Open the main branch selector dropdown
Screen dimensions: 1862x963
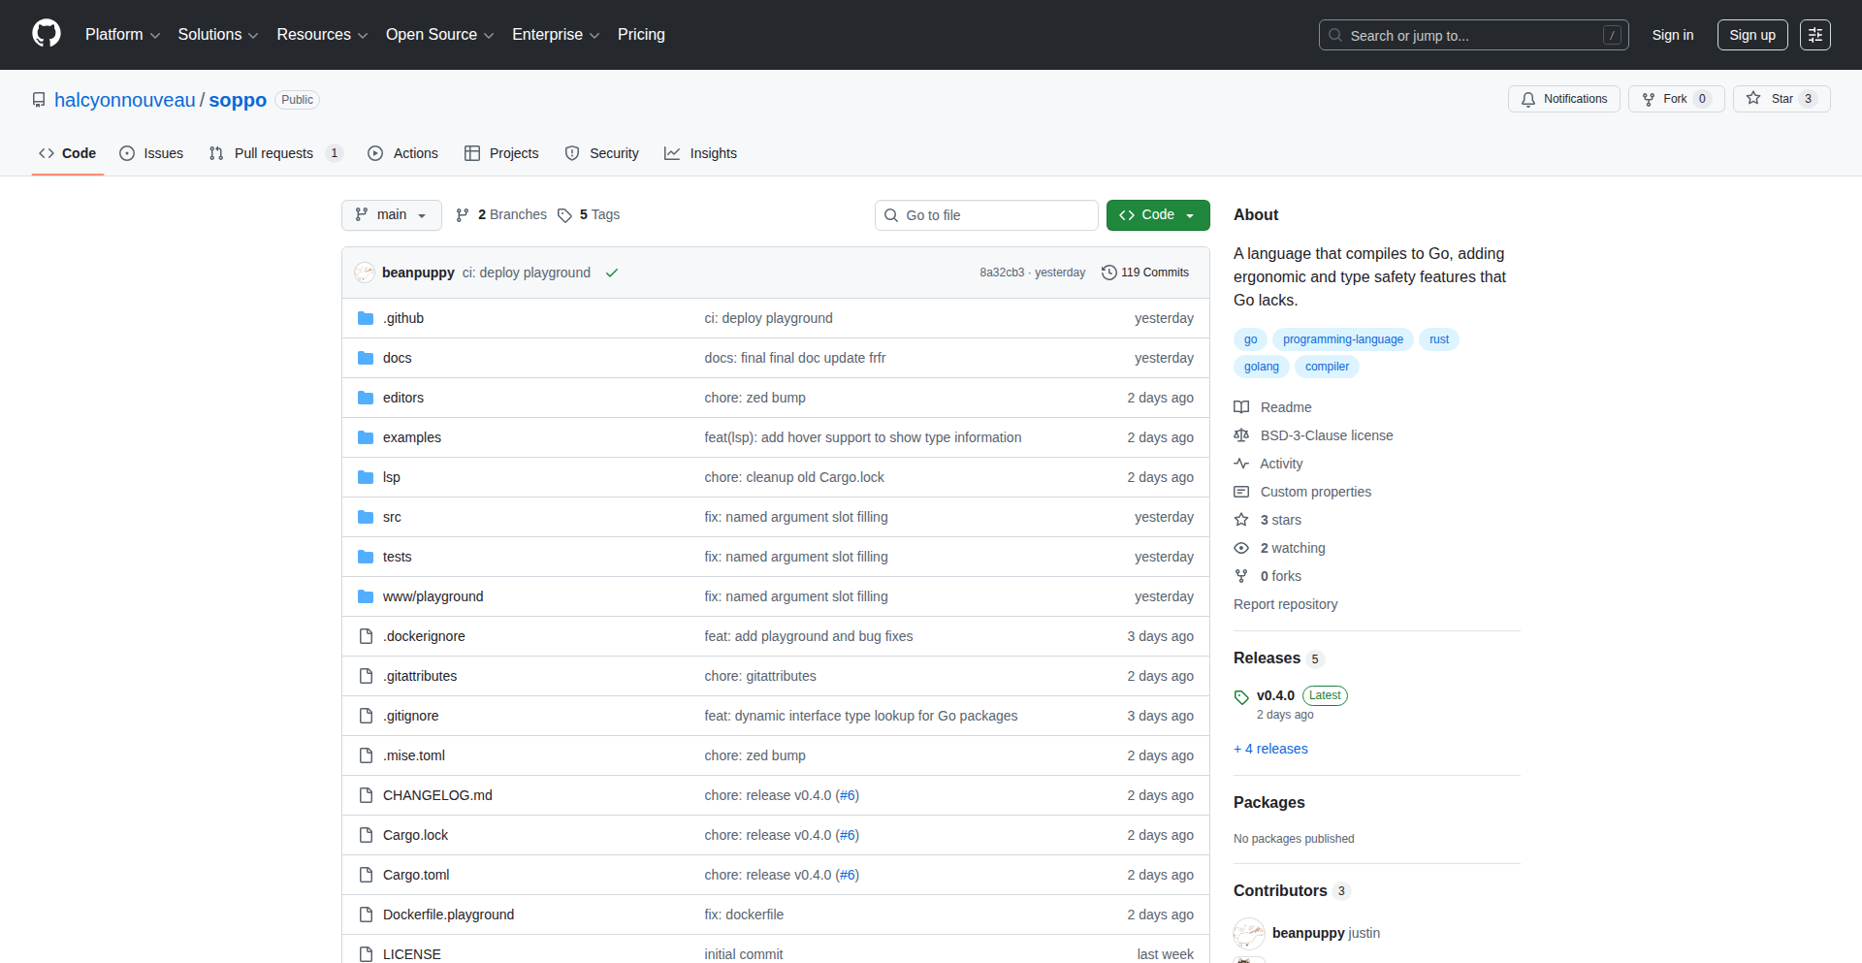[x=391, y=214]
